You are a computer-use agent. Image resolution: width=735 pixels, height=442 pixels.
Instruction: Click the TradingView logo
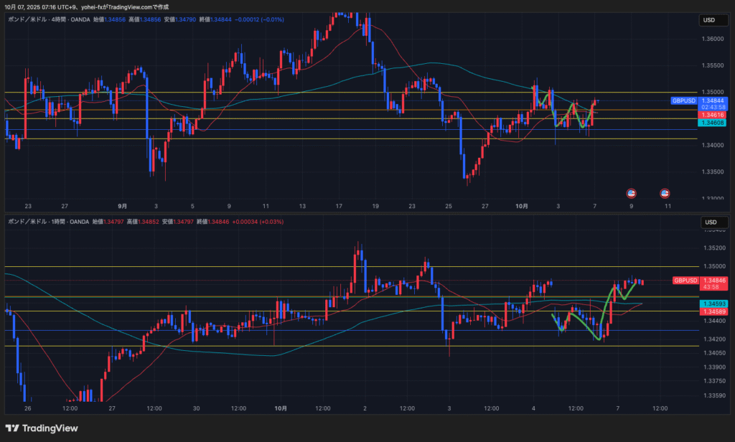coord(49,428)
